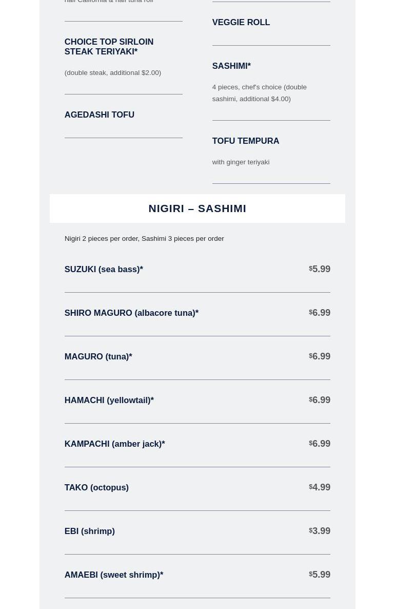395x609 pixels.
Task: Click the AMAEBI (sweet shrimp) item
Action: [x=113, y=575]
